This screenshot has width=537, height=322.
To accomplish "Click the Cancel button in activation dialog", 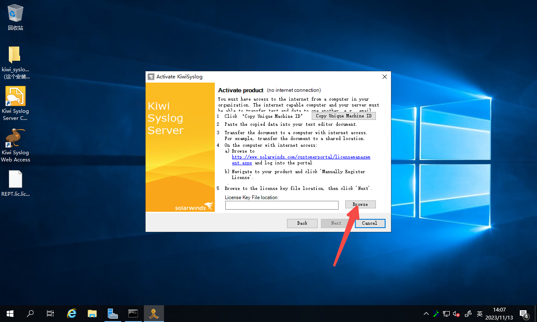I will tap(370, 223).
